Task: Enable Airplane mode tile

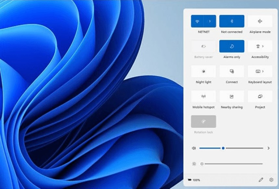Action: (260, 21)
